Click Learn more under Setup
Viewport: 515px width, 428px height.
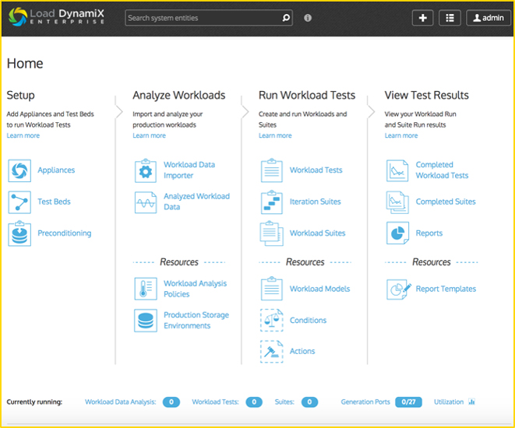click(23, 135)
